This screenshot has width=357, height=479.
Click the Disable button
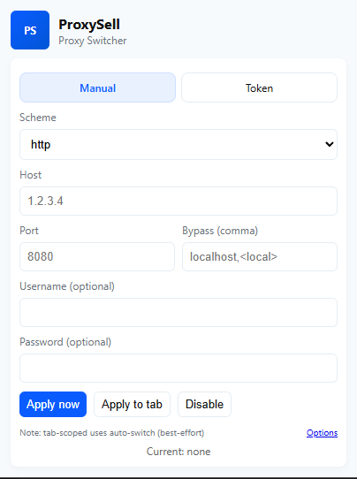[205, 404]
